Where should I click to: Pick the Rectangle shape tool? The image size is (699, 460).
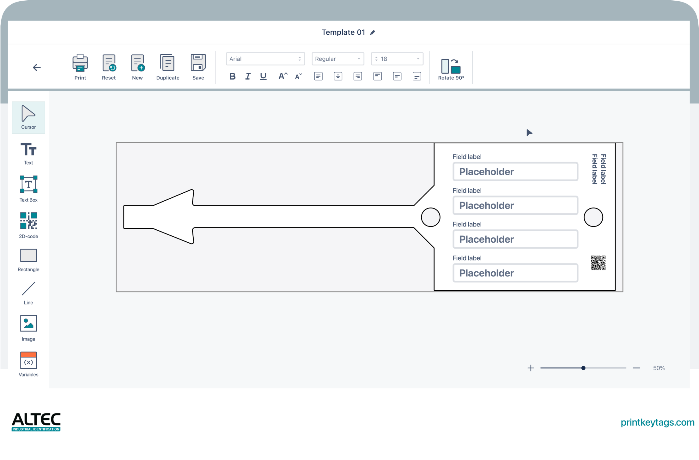pyautogui.click(x=28, y=260)
